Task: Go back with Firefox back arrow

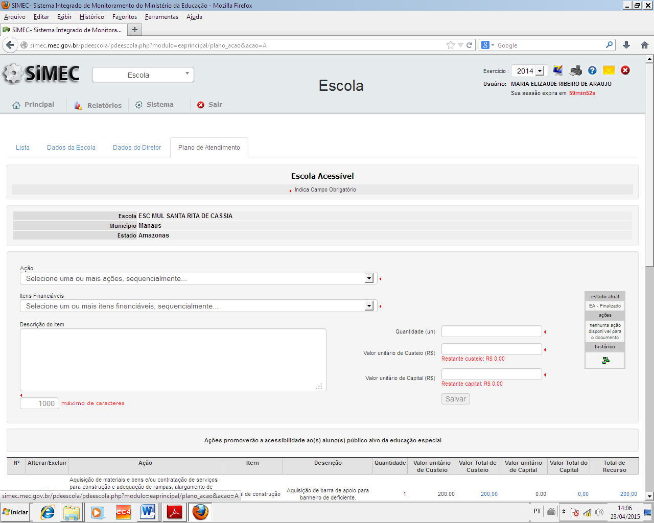Action: point(10,45)
